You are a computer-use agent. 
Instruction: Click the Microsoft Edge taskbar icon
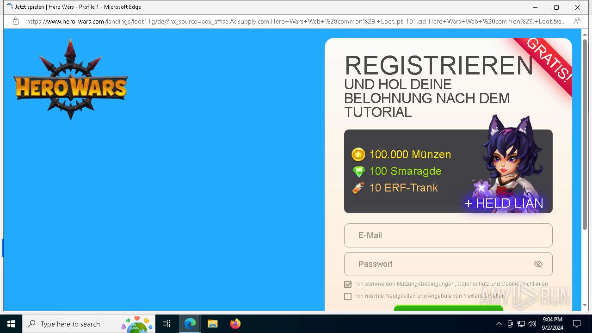coord(190,324)
